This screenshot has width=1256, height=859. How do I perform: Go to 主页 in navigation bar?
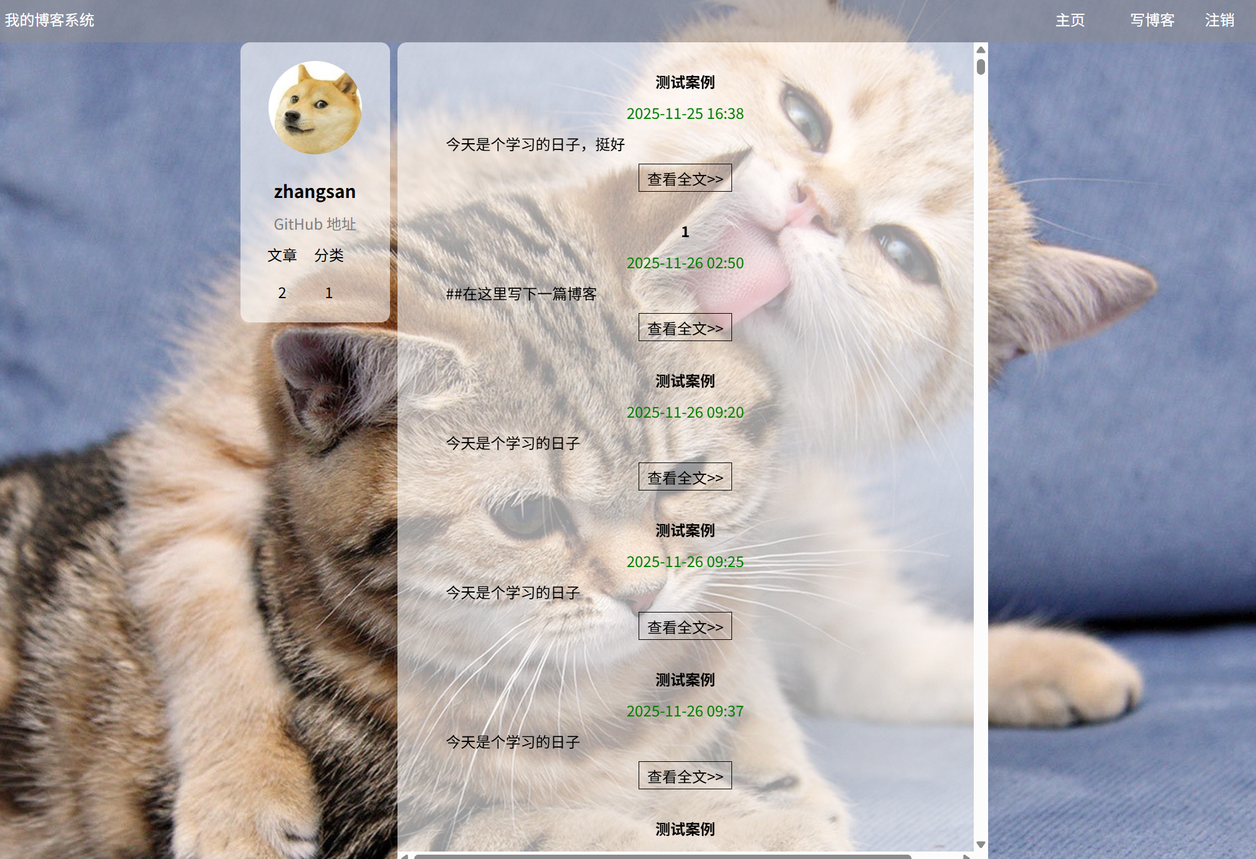coord(1070,21)
